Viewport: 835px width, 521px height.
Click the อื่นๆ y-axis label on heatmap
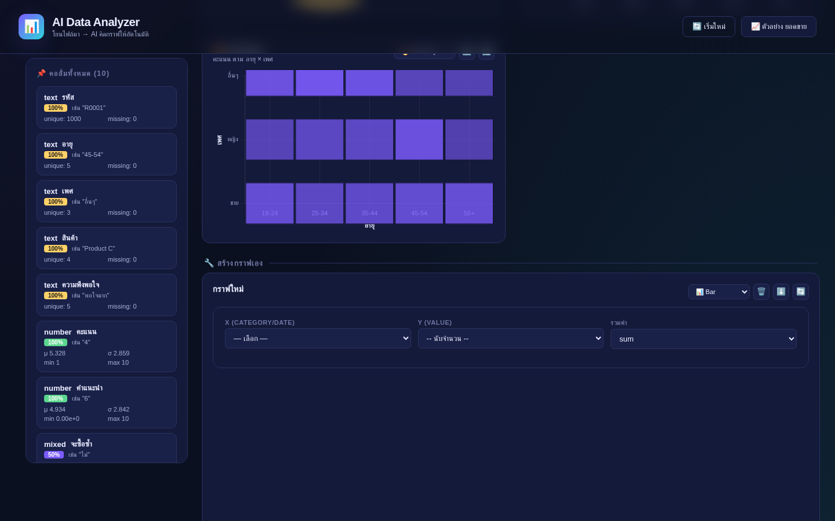pyautogui.click(x=233, y=76)
